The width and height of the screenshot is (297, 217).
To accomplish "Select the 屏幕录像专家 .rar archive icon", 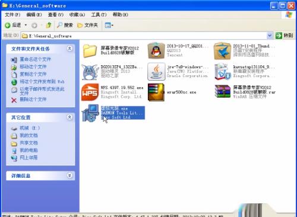I will coord(223,92).
